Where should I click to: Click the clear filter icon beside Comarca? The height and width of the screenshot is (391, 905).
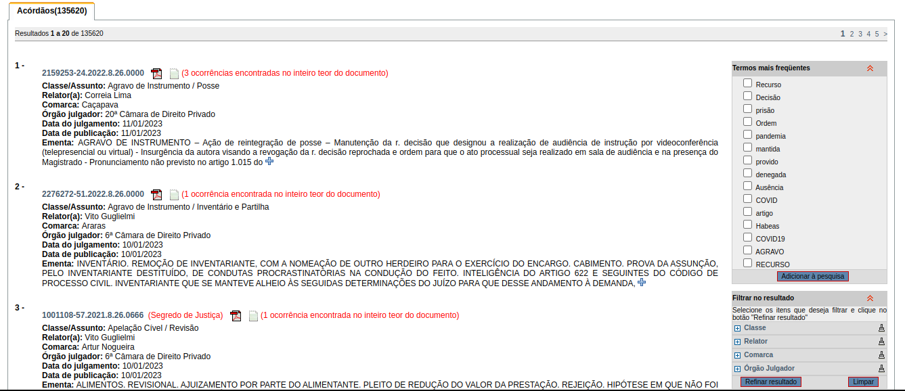click(881, 355)
